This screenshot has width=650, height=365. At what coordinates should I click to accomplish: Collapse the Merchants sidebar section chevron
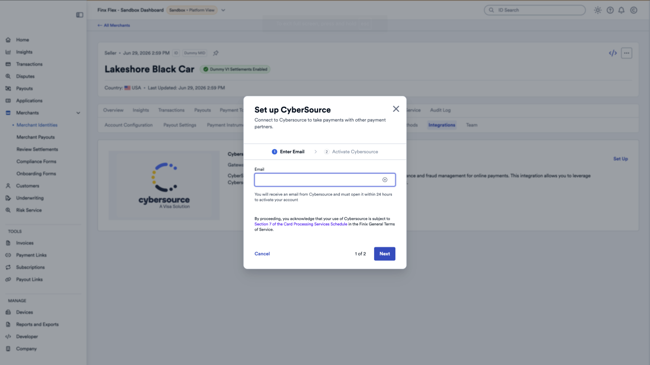[x=78, y=113]
